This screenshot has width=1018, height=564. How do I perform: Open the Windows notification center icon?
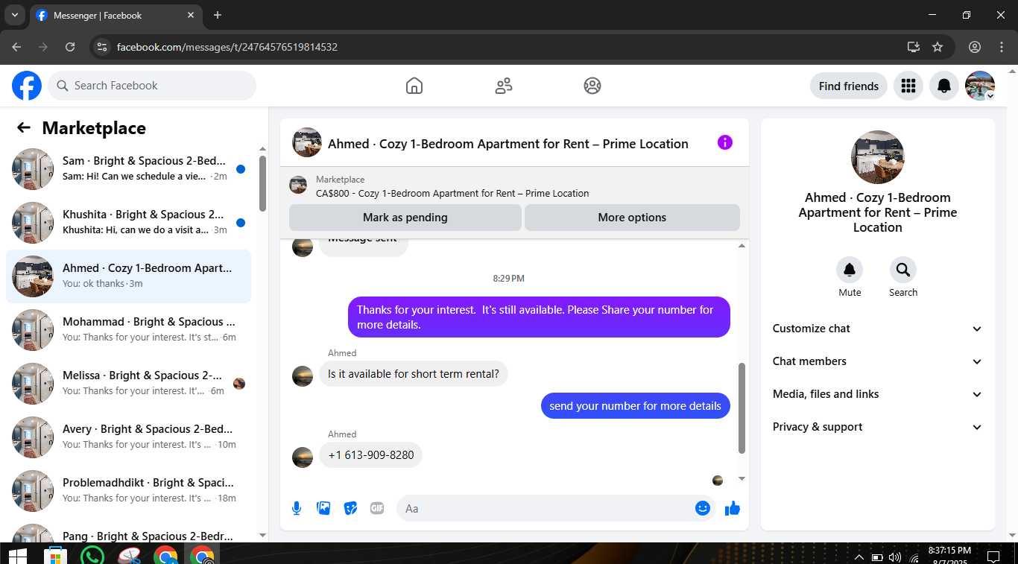pyautogui.click(x=993, y=557)
